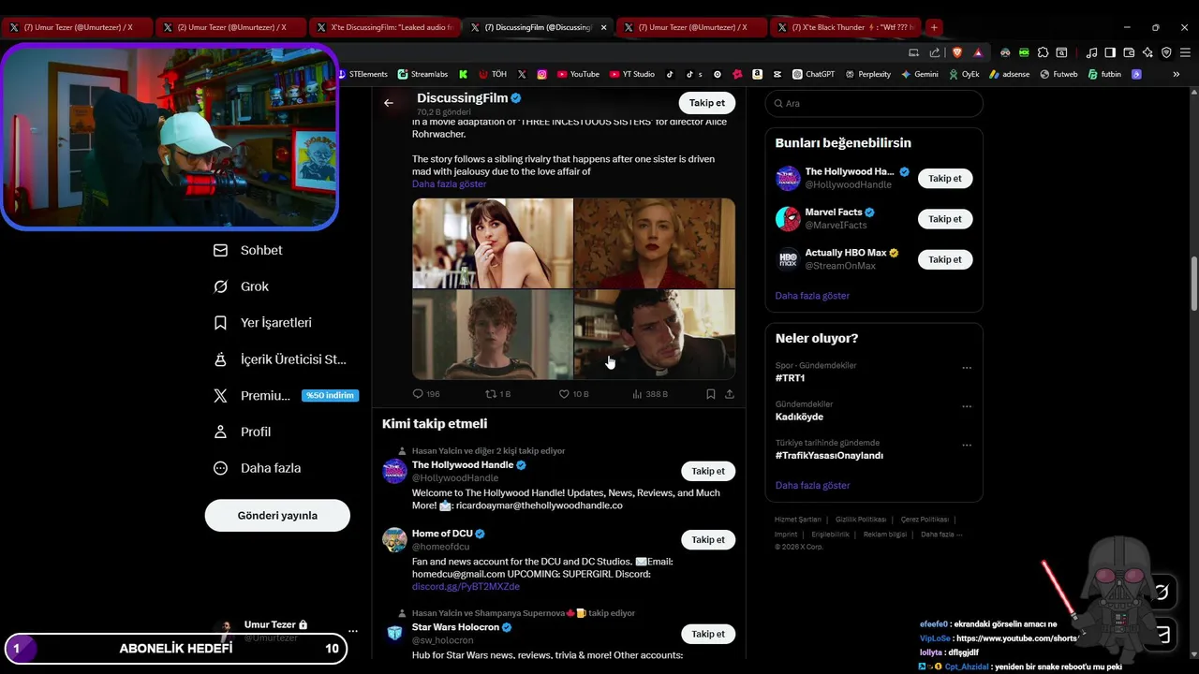Click the Brave Shields lion icon
Image resolution: width=1199 pixels, height=674 pixels.
[x=957, y=52]
